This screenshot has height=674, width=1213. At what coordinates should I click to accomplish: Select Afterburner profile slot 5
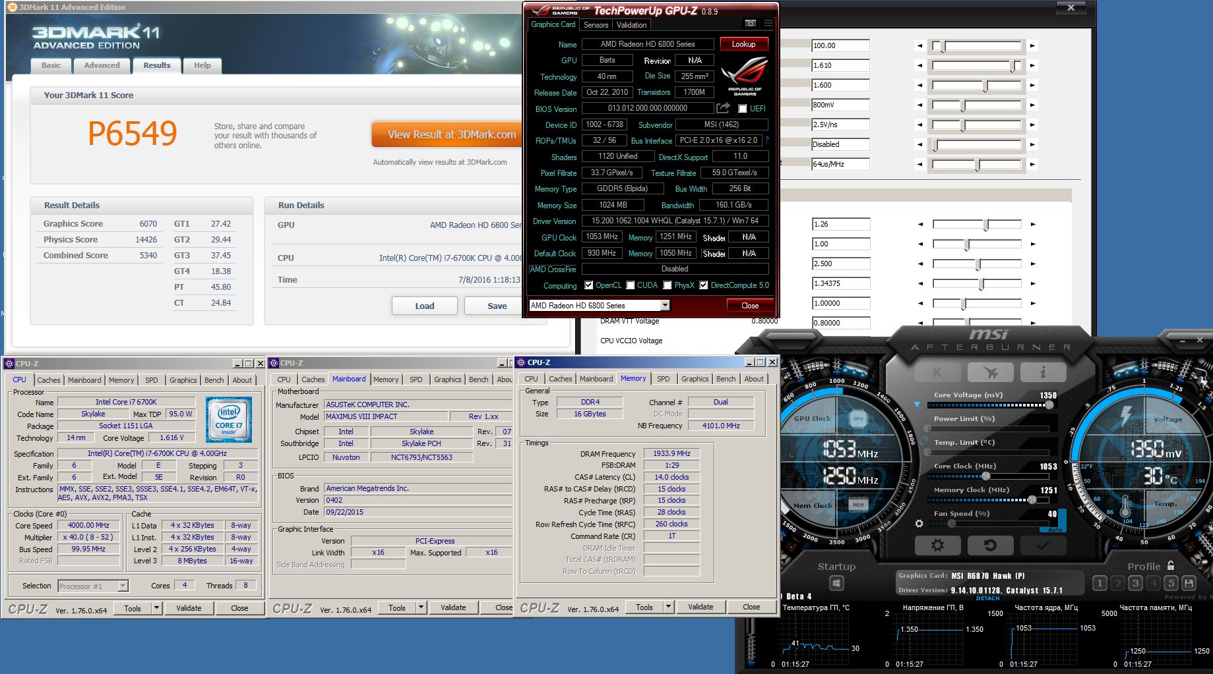pos(1171,583)
